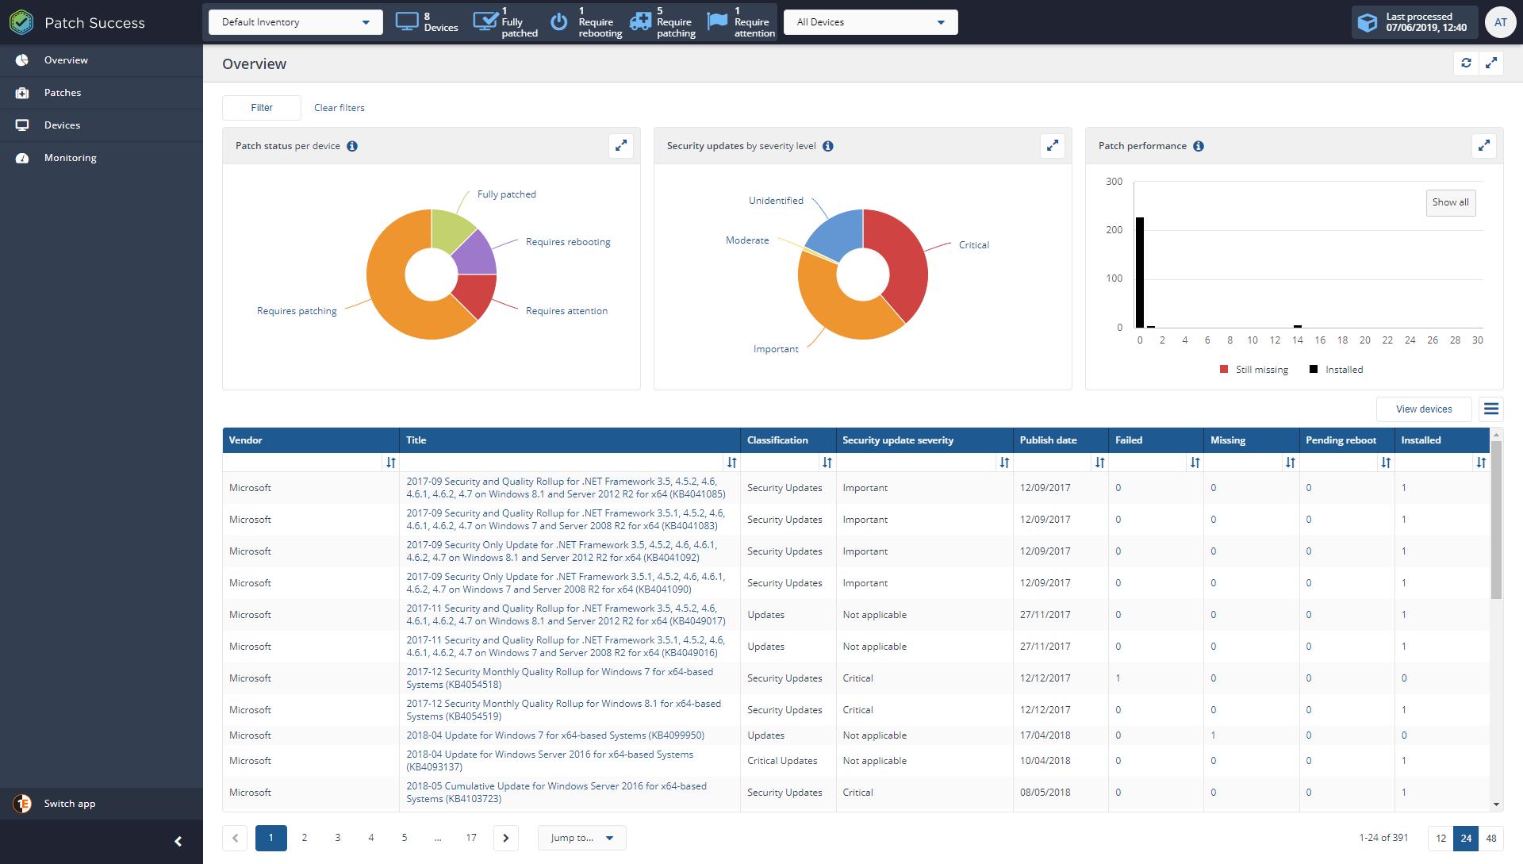Show info for Patch performance
Screen dimensions: 1523x864
pyautogui.click(x=1199, y=146)
